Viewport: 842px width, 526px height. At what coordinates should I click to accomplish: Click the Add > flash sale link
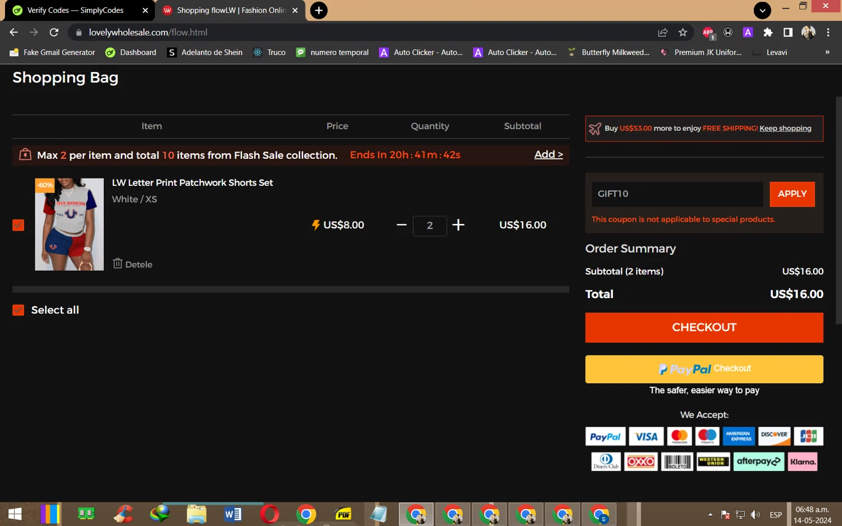pos(548,154)
